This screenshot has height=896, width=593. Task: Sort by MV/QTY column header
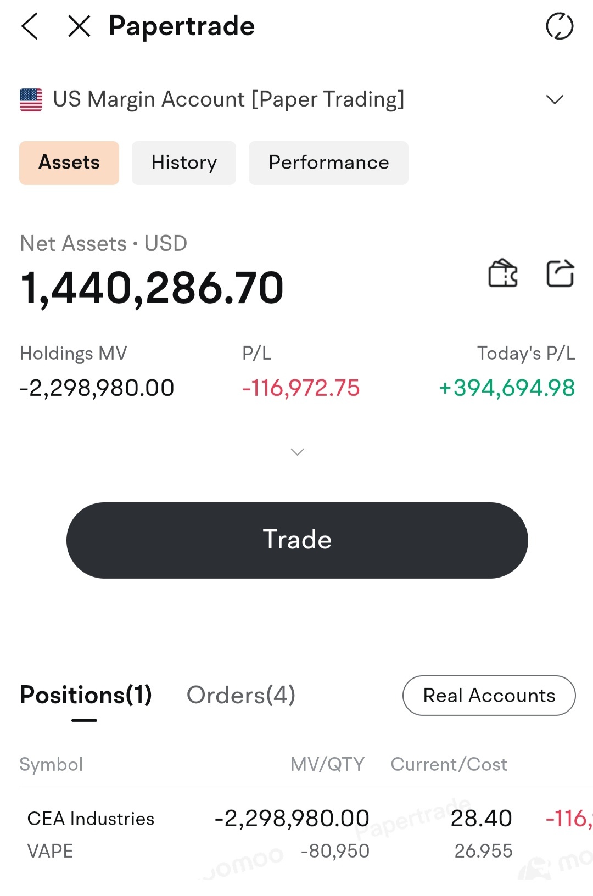327,764
